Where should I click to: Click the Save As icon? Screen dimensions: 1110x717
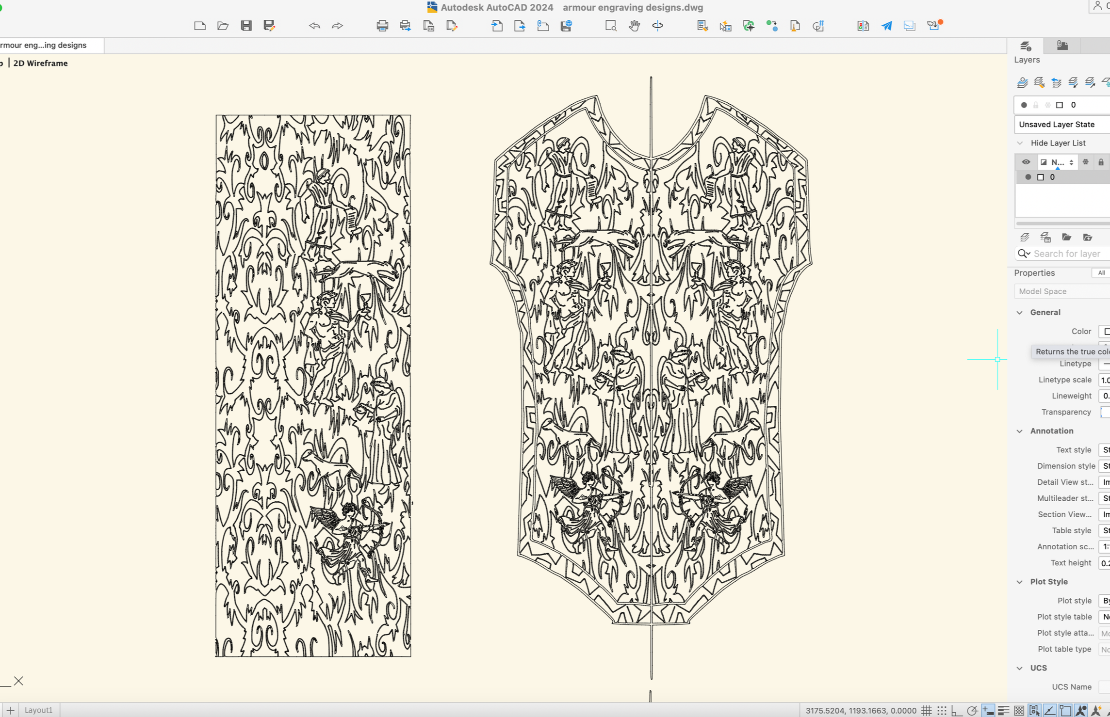269,26
